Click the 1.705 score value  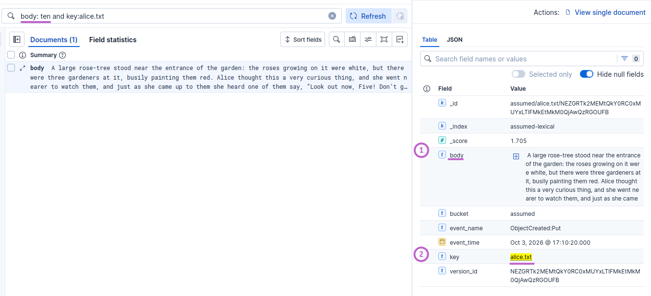point(518,141)
